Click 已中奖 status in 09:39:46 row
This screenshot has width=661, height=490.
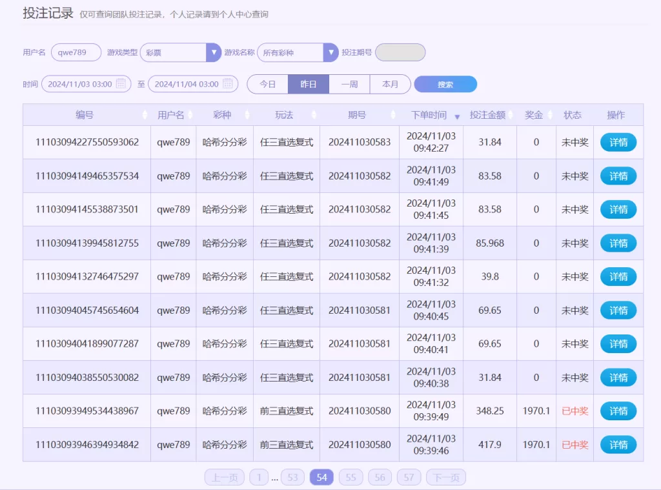575,444
